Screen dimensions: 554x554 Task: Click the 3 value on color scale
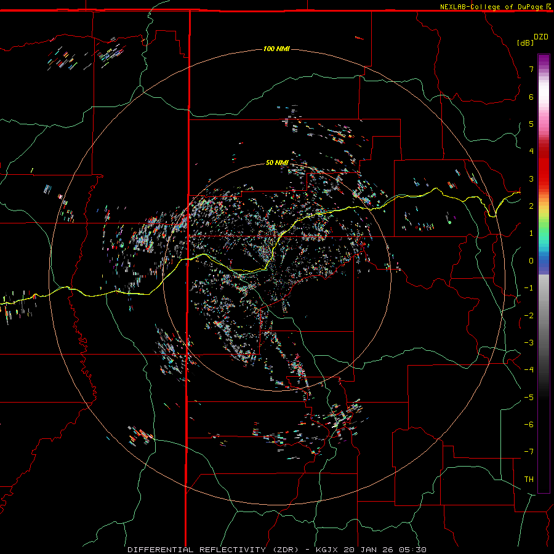(531, 179)
